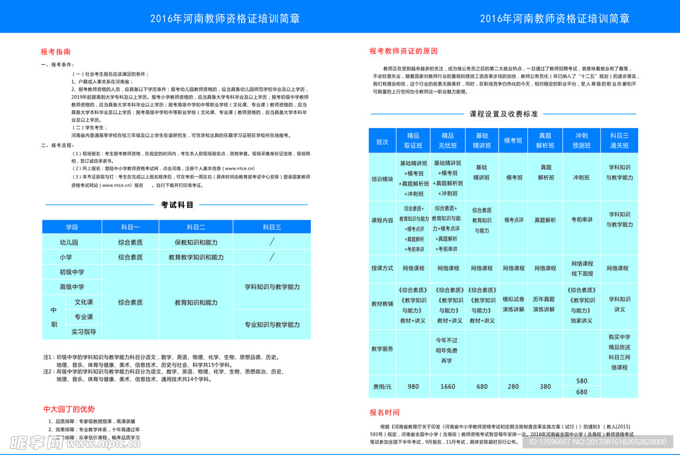Select the "幼儿园" row label

tap(68, 242)
